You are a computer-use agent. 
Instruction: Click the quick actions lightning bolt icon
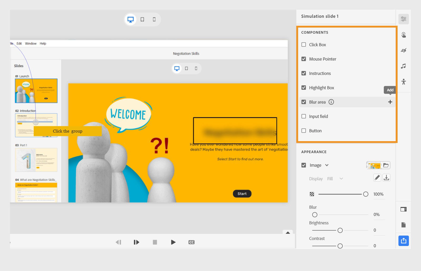coord(403,50)
